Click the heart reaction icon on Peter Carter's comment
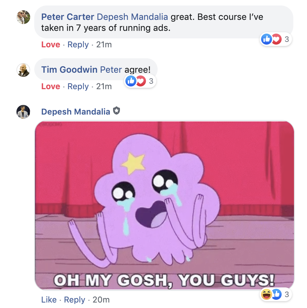Viewport: 307px width, 308px height. 277,39
